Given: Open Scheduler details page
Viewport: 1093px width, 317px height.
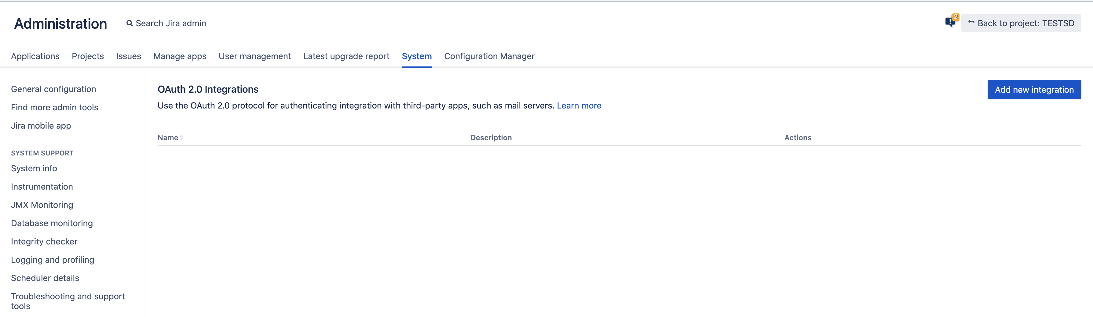Looking at the screenshot, I should pyautogui.click(x=45, y=278).
